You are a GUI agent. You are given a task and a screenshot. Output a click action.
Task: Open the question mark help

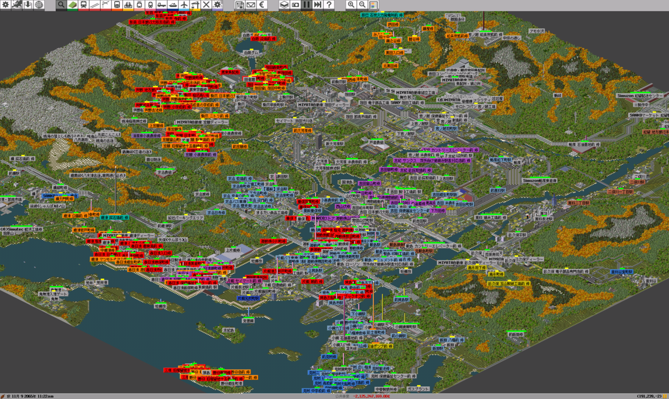(x=329, y=5)
